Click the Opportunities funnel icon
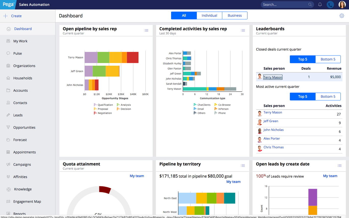Image resolution: width=349 pixels, height=218 pixels. [8, 127]
